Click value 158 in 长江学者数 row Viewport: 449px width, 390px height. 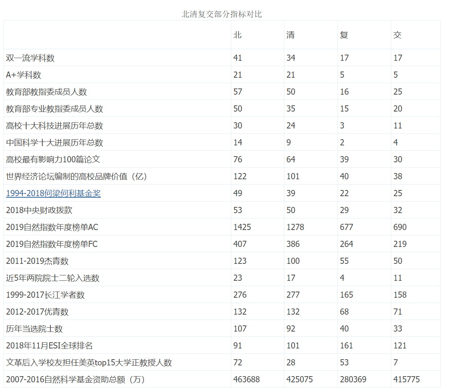point(400,295)
